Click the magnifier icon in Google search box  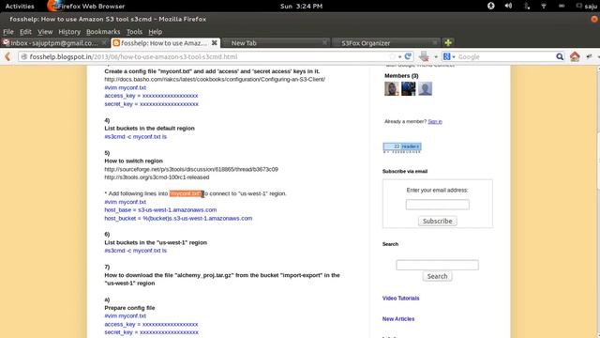tap(560, 56)
